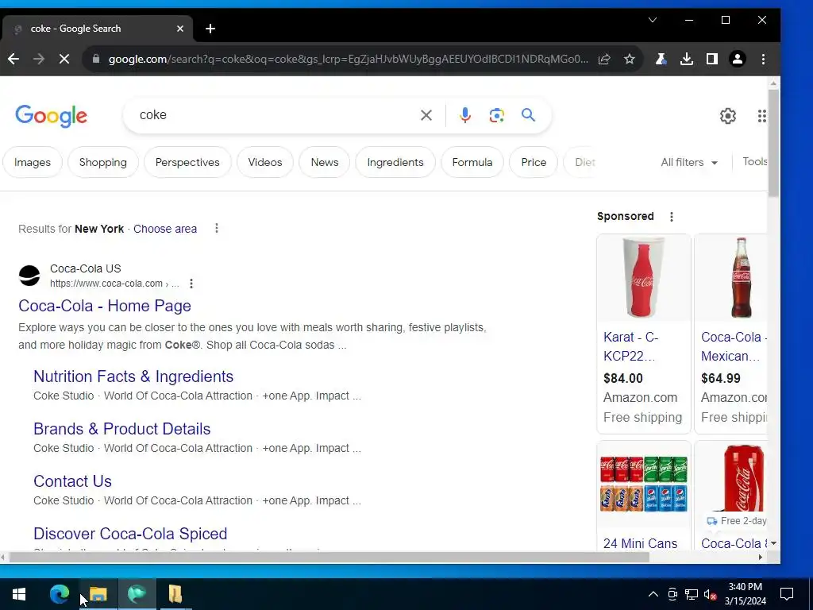The image size is (813, 610).
Task: Stop loading the page
Action: 64,59
